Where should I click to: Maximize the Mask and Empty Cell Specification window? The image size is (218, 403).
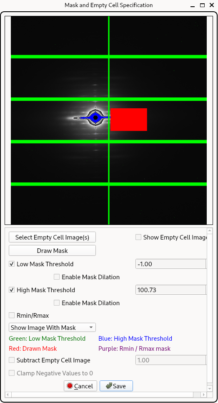click(202, 5)
